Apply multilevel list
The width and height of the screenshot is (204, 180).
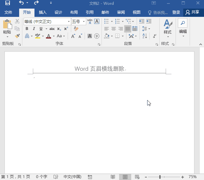click(x=128, y=21)
